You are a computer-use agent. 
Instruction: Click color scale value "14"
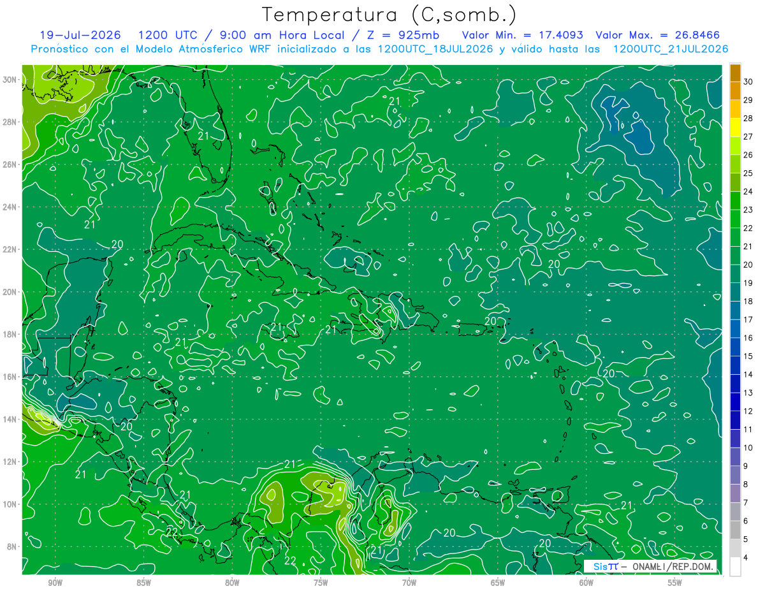pos(748,374)
